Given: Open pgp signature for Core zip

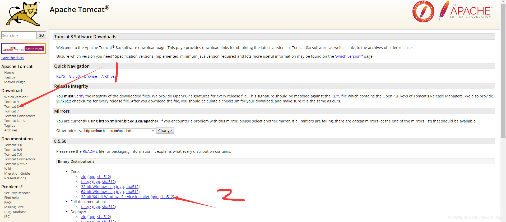Looking at the screenshot, I should [92, 177].
